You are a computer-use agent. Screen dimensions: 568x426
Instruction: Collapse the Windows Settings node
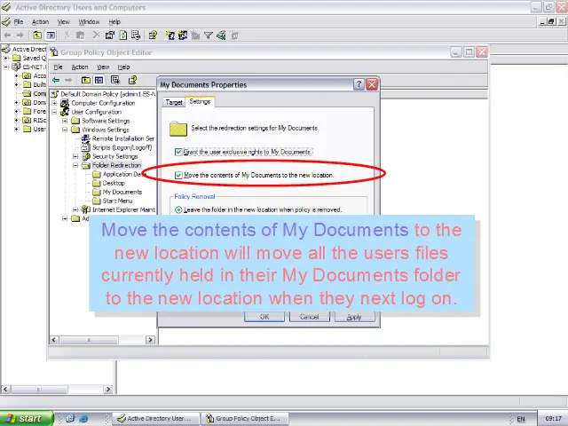(65, 130)
